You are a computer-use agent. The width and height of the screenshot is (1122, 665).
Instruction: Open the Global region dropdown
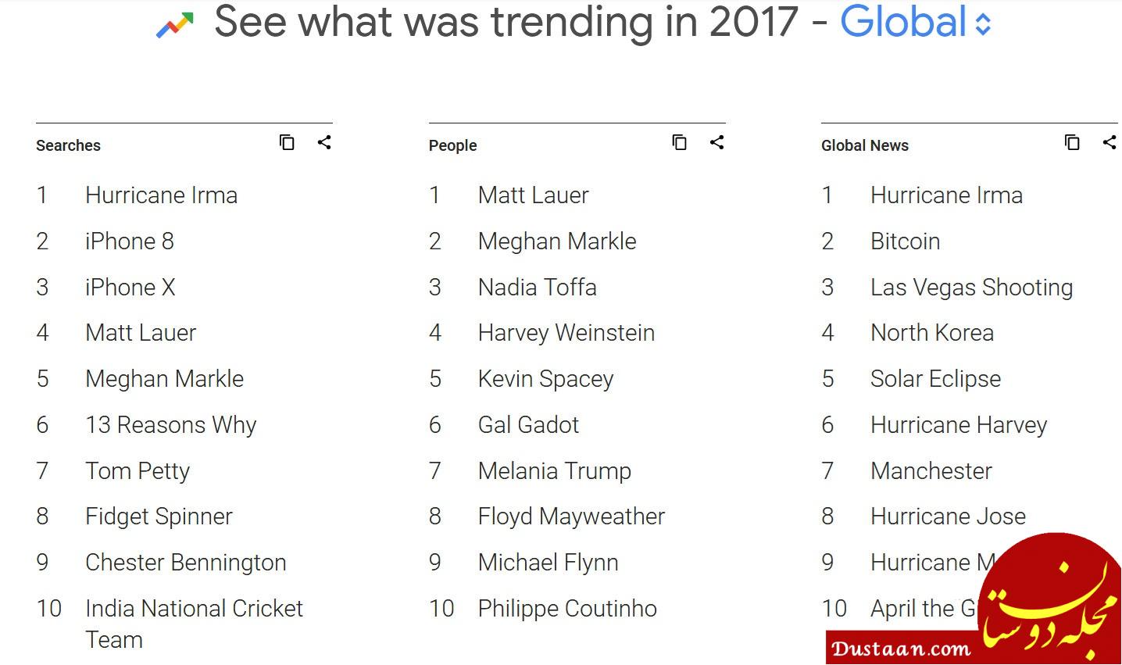916,22
